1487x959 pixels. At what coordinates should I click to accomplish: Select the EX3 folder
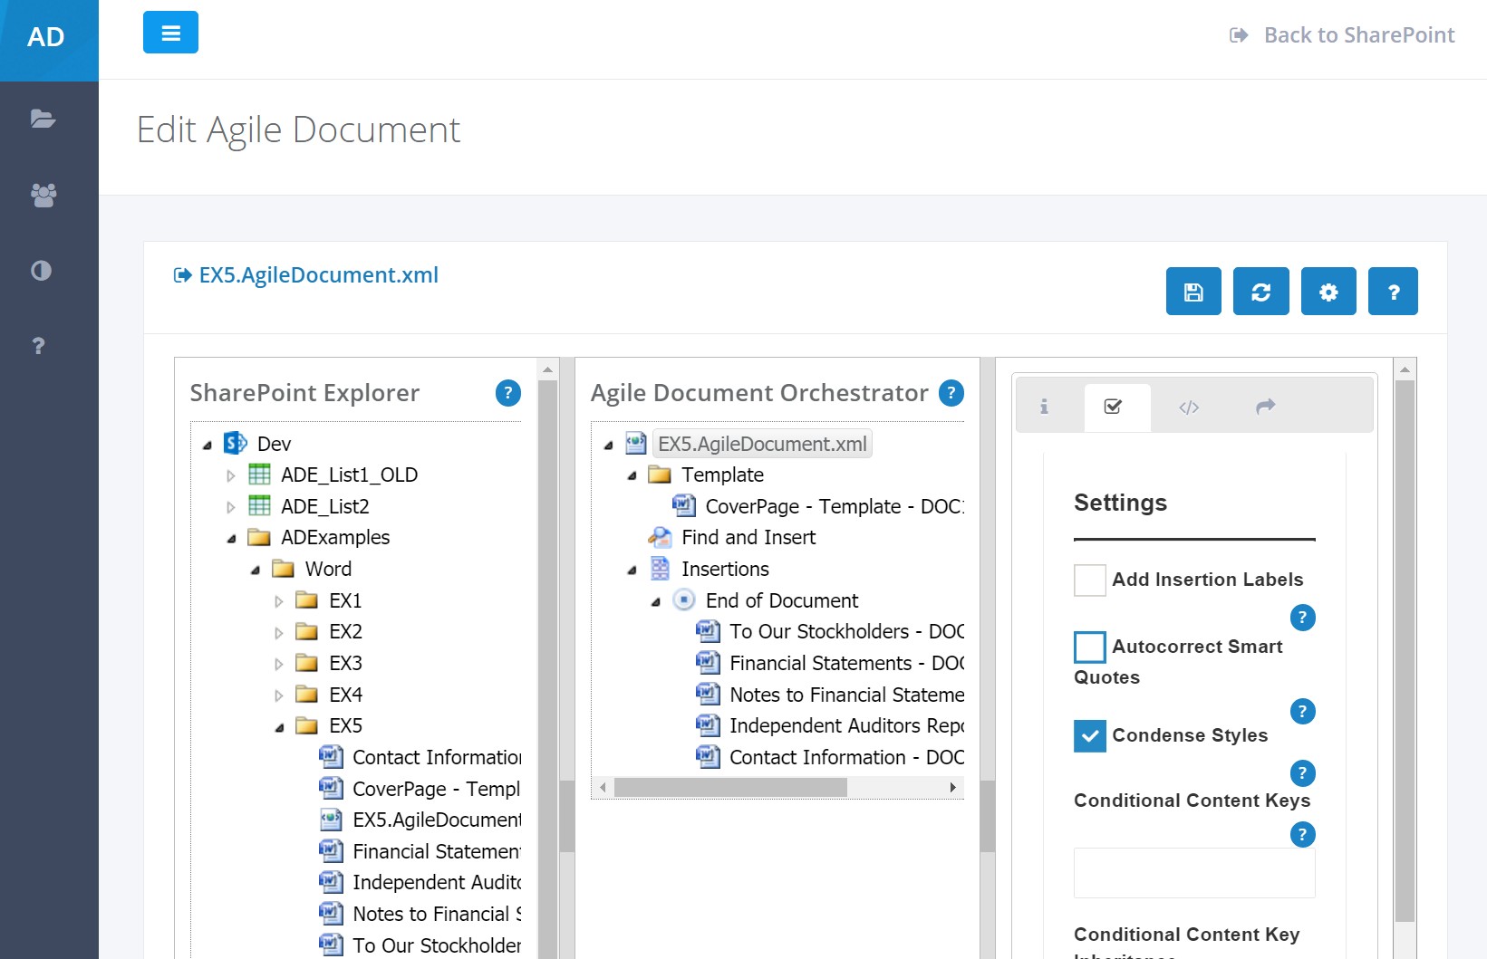pos(345,664)
